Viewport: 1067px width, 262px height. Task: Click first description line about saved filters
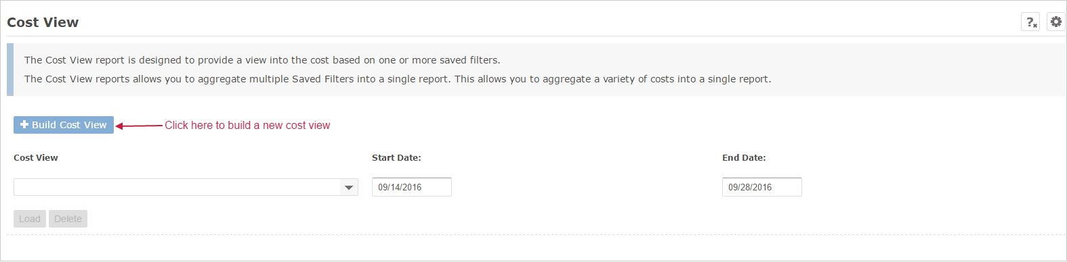(x=262, y=60)
